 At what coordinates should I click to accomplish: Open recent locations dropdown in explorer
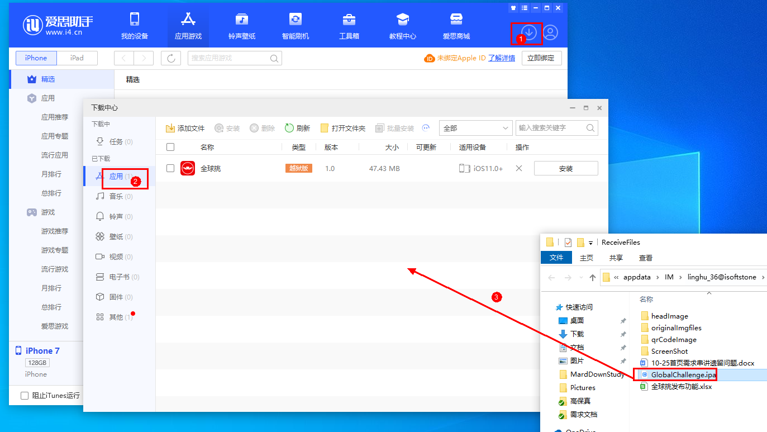(x=580, y=278)
